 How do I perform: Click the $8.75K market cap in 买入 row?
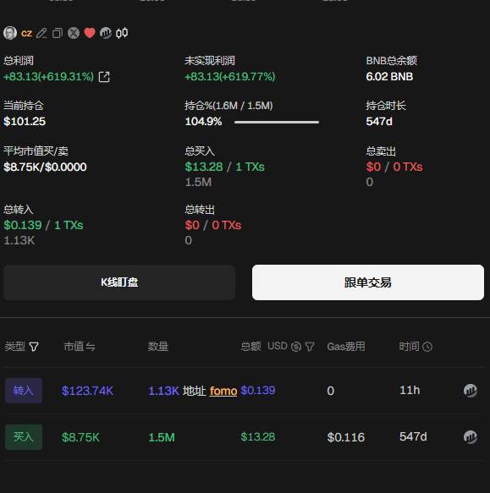coord(80,437)
